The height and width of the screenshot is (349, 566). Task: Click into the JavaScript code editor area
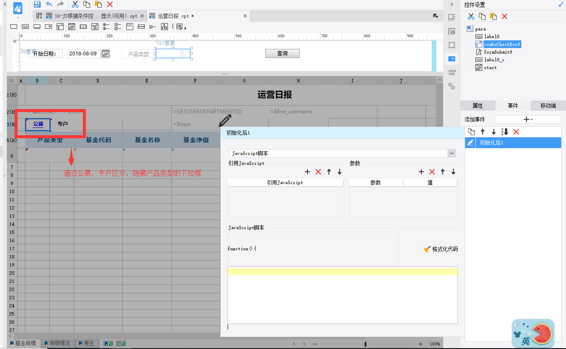343,295
